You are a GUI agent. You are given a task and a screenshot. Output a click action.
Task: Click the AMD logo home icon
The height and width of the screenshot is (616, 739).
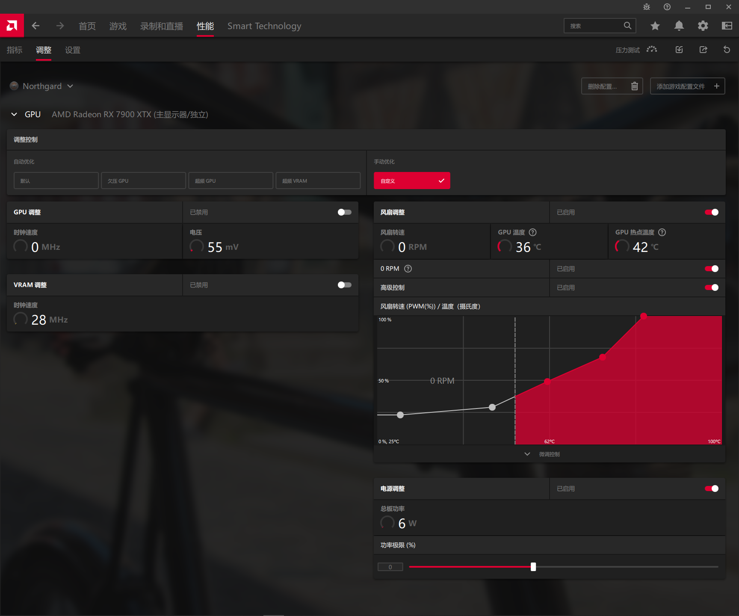coord(12,26)
